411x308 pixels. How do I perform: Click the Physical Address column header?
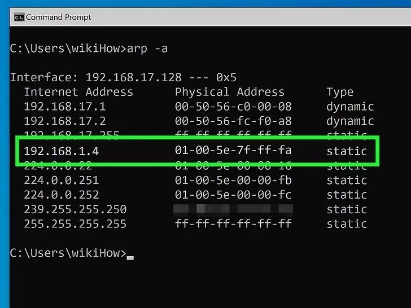[x=230, y=92]
